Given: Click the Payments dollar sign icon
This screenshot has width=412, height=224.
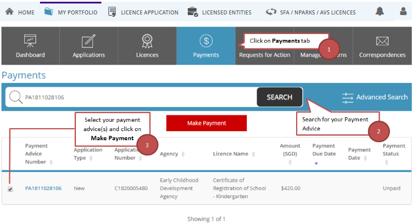Looking at the screenshot, I should click(x=206, y=41).
